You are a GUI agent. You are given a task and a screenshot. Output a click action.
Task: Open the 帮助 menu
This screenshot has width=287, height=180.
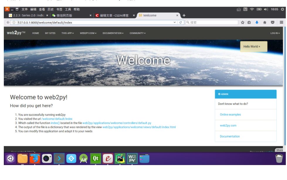coord(77,9)
